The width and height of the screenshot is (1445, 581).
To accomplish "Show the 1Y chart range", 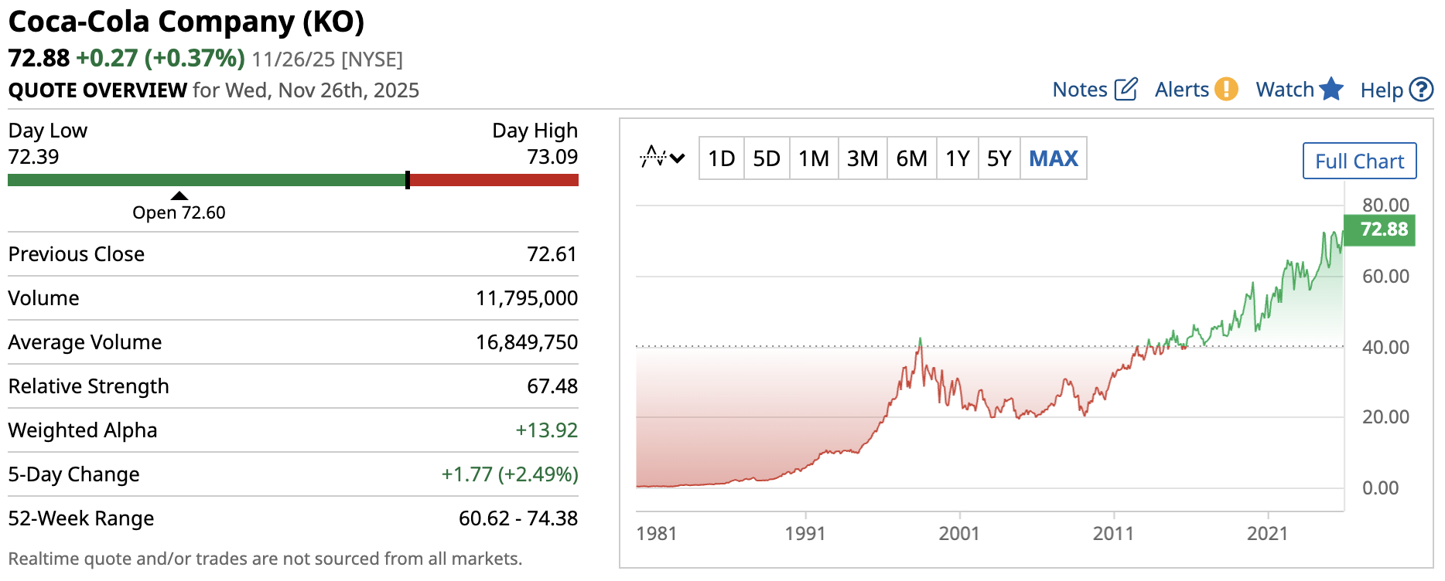I will (958, 159).
